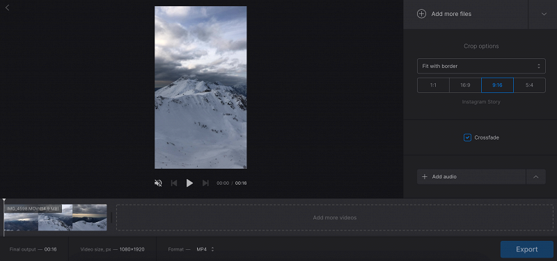Go back using the left arrow icon

[7, 8]
